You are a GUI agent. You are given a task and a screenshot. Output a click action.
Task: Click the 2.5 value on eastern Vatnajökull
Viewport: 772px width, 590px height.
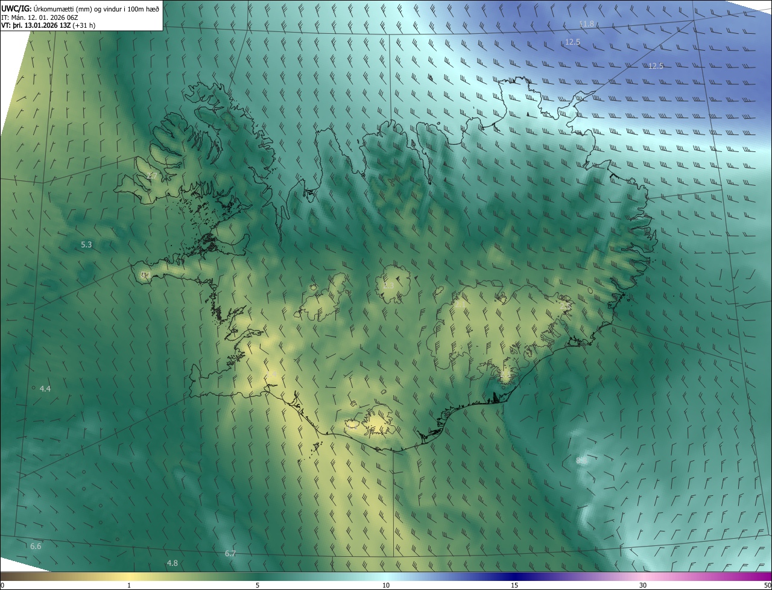tap(565, 306)
